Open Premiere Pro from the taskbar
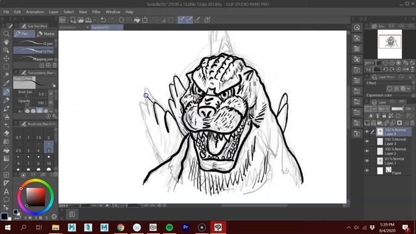Screen dimensions: 416x234 pos(186,227)
